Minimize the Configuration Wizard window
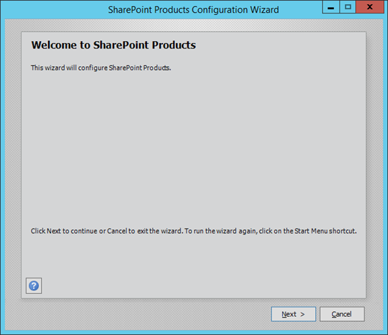388x335 pixels. click(x=331, y=7)
